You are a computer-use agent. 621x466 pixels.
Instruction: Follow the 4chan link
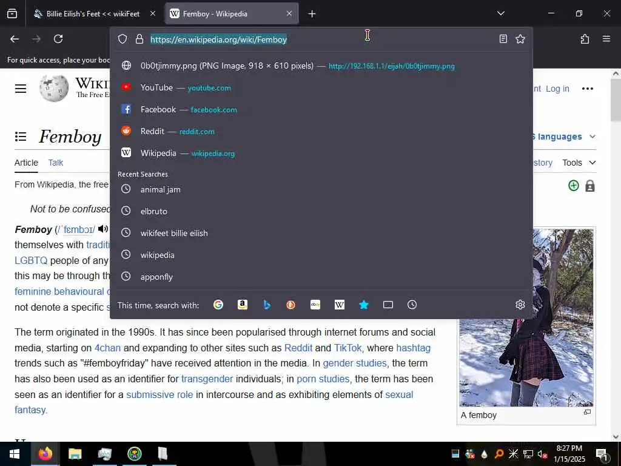pyautogui.click(x=107, y=348)
